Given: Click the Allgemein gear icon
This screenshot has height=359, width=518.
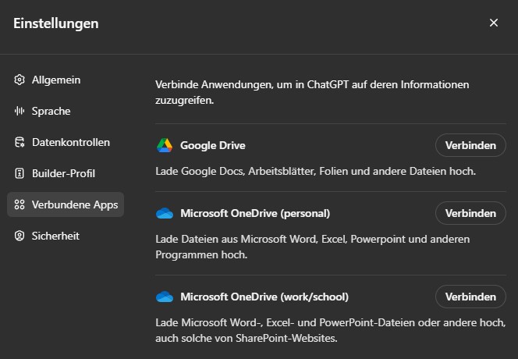Looking at the screenshot, I should (x=20, y=80).
